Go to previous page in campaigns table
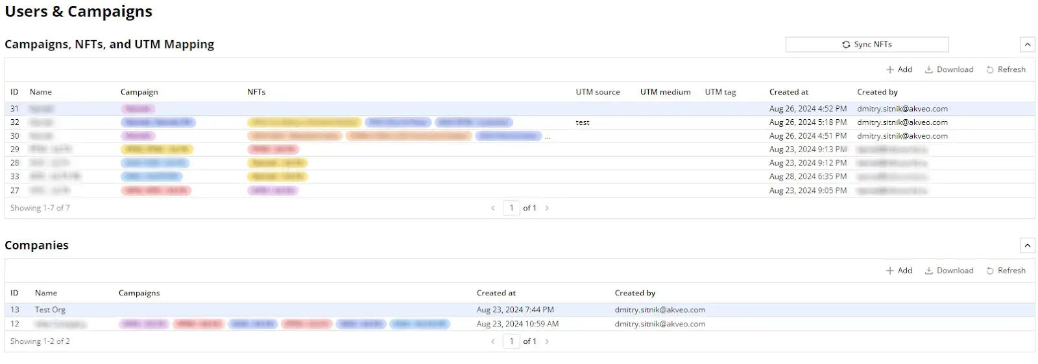 [x=493, y=208]
